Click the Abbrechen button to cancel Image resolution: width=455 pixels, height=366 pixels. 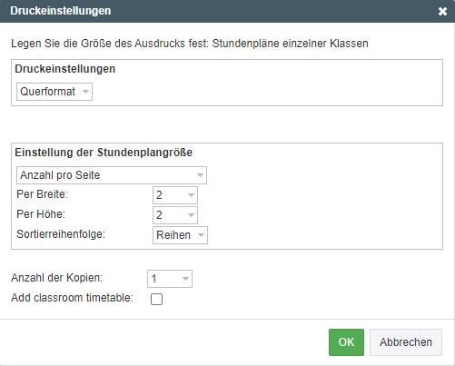(406, 342)
